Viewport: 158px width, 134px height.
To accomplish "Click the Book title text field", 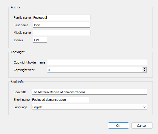I will (89, 92).
